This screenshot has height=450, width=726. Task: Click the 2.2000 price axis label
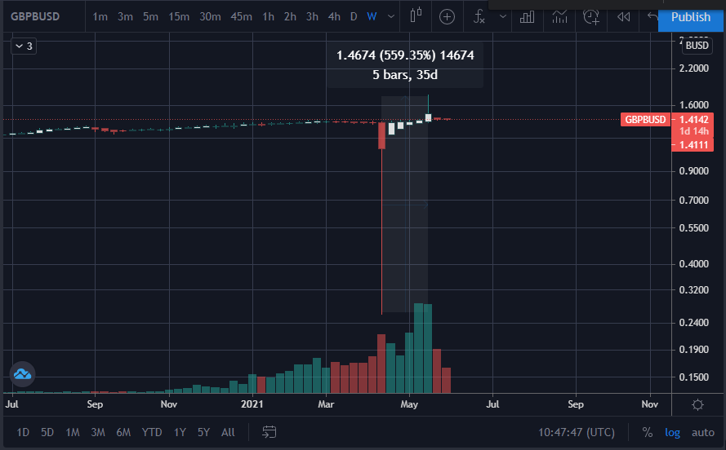[693, 68]
